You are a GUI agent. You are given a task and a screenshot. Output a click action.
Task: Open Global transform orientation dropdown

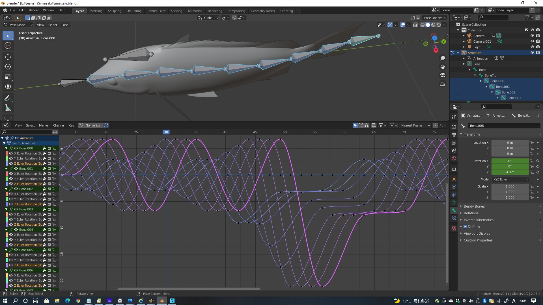208,18
